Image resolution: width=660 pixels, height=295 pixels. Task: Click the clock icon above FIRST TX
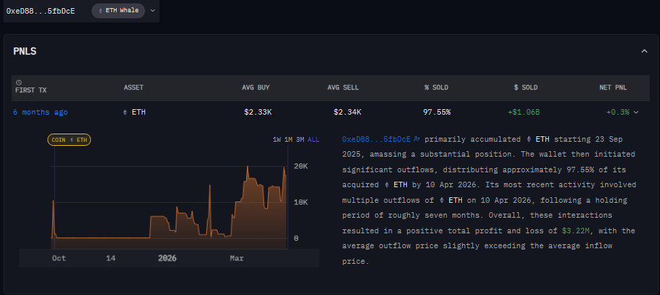pyautogui.click(x=18, y=82)
